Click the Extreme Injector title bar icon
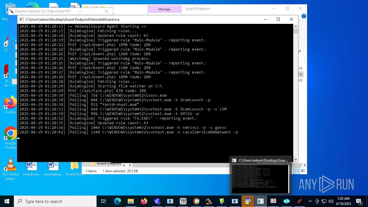The height and width of the screenshot is (207, 368). 11,11
